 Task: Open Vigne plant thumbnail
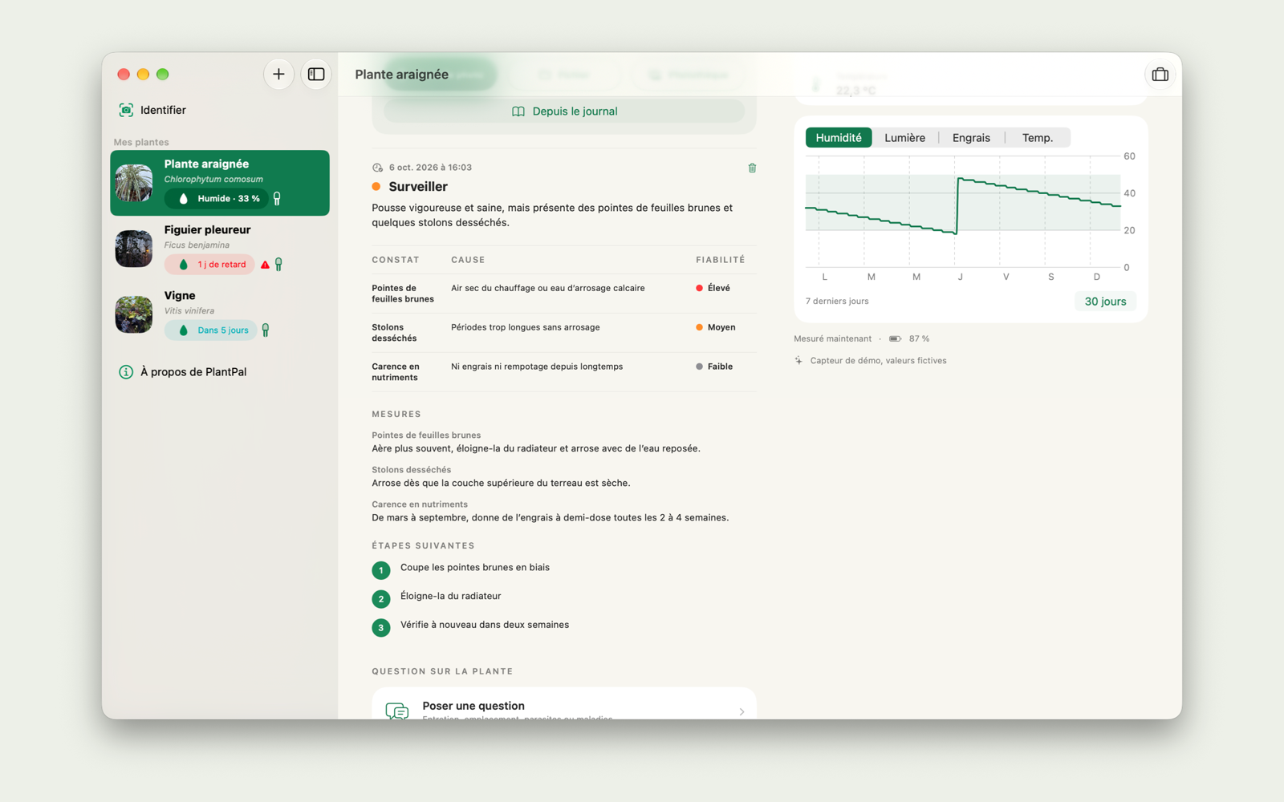pyautogui.click(x=134, y=314)
